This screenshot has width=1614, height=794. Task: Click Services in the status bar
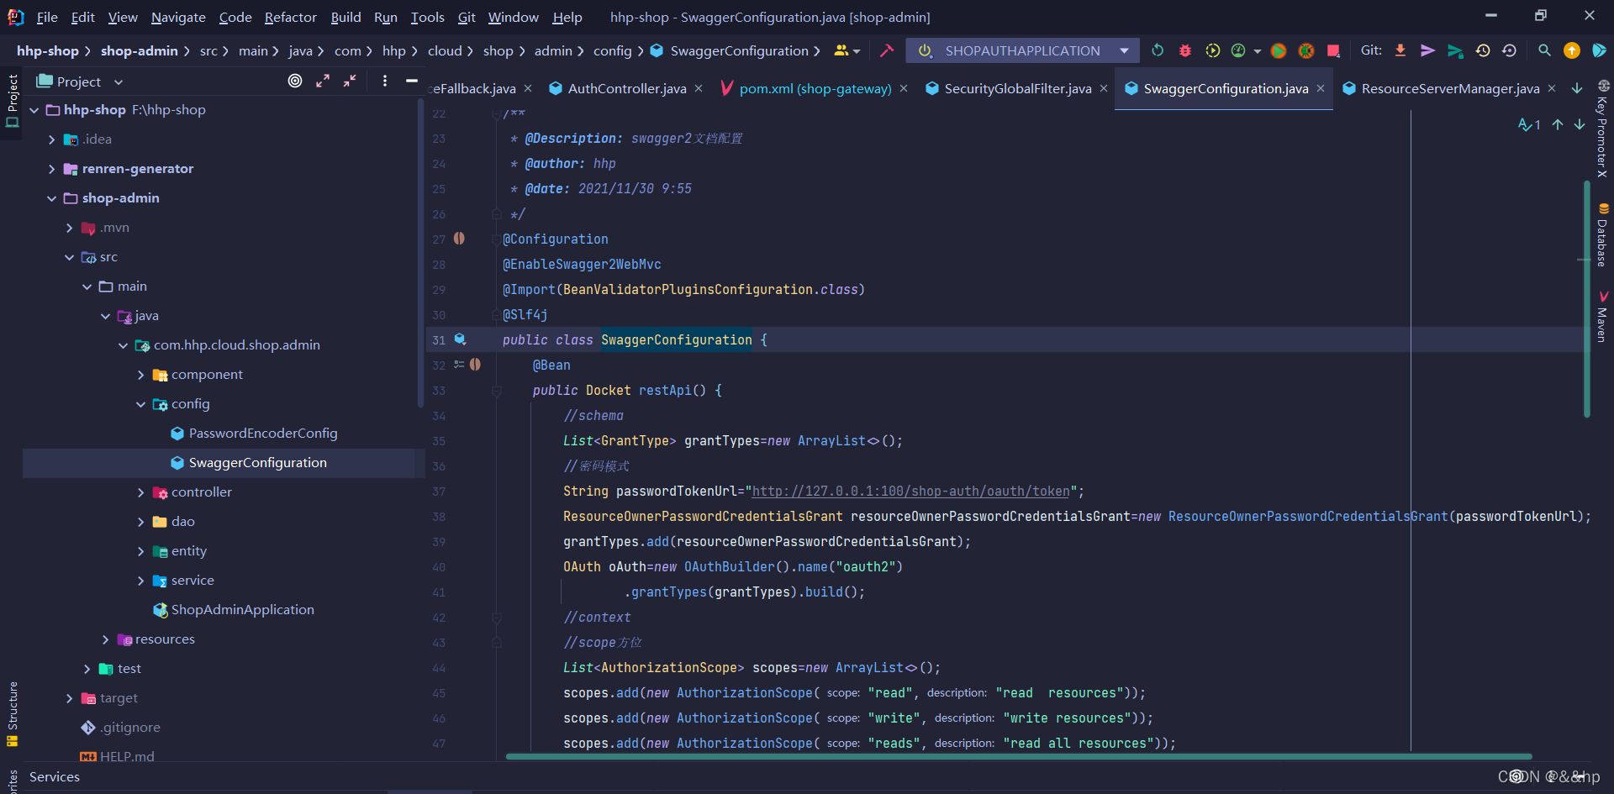[x=54, y=776]
